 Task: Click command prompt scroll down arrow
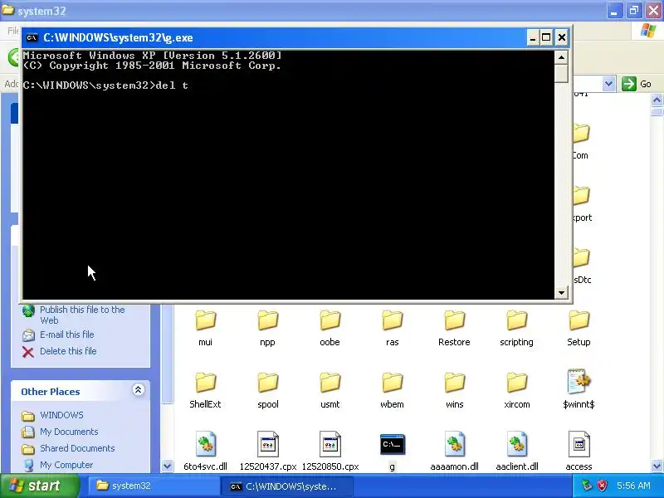click(x=561, y=292)
